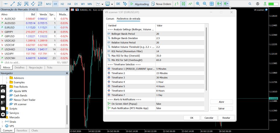The width and height of the screenshot is (280, 133).
Task: Click the search magnifier in toolbar
Action: 250,4
